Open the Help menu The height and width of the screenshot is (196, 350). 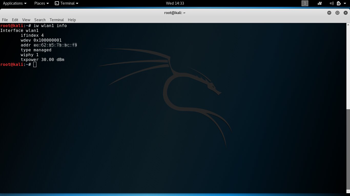click(x=72, y=20)
